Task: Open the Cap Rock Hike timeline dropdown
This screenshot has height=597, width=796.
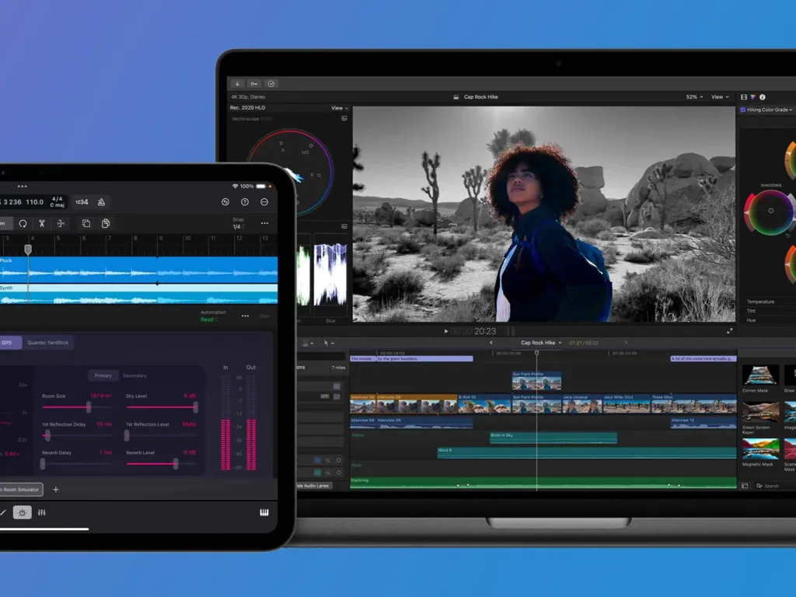Action: click(541, 343)
